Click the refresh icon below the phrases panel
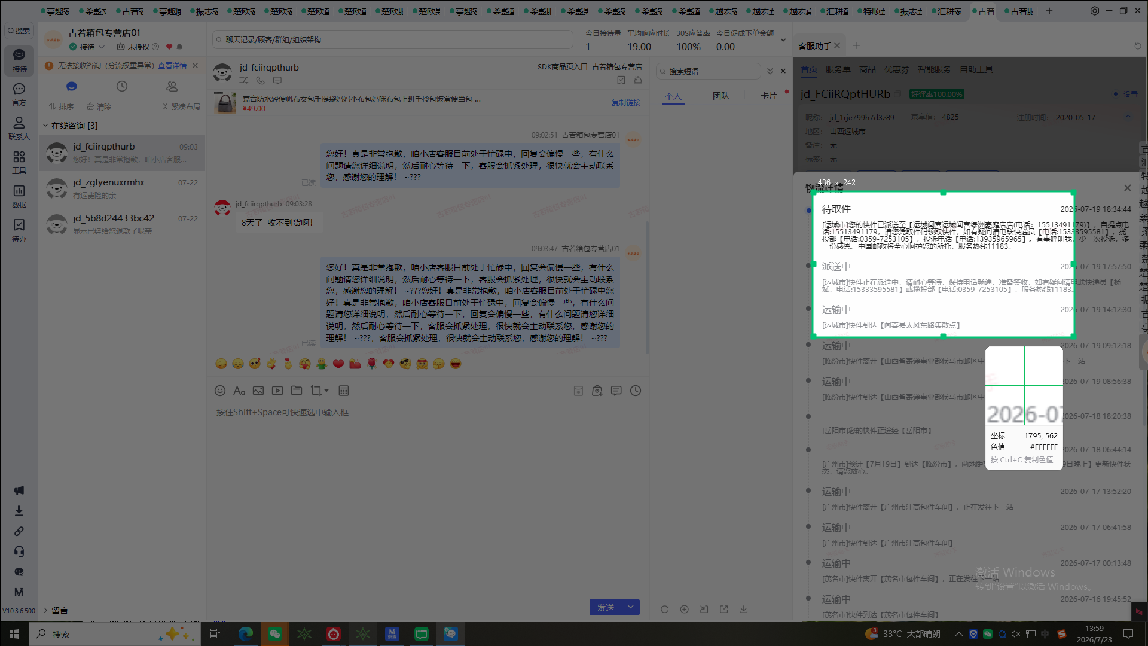Screen dimensions: 1148x646 coord(664,609)
